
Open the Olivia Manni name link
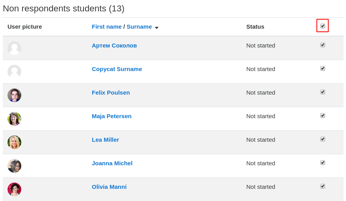tap(109, 187)
